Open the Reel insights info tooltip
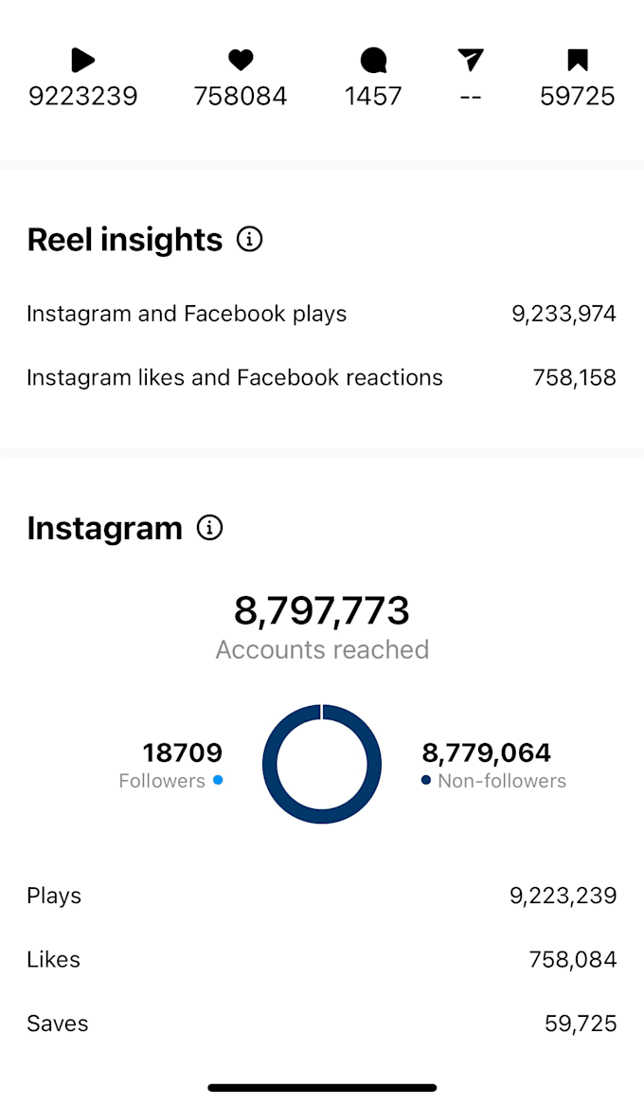The width and height of the screenshot is (644, 1105). click(249, 239)
